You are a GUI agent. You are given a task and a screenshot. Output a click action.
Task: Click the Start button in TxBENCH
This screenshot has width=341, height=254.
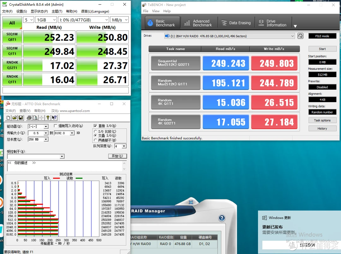coord(322,49)
